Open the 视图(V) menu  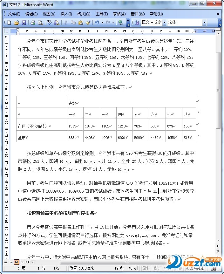tap(49, 14)
